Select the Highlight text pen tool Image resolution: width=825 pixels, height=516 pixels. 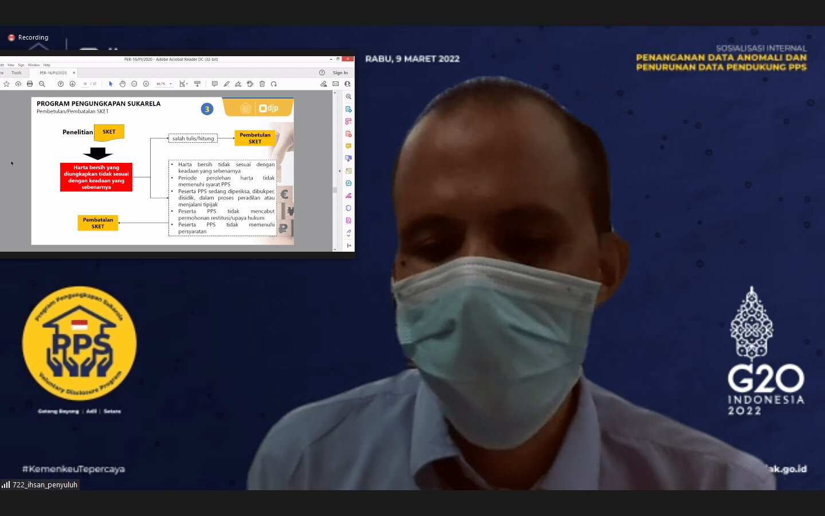226,84
